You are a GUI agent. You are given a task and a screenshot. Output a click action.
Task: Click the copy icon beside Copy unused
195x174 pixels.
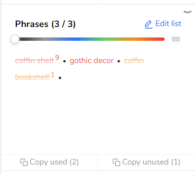pos(116,162)
